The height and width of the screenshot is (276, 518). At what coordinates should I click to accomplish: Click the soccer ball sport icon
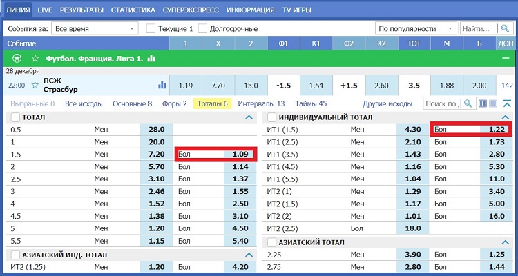(17, 59)
